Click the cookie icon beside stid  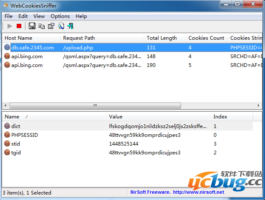[x=7, y=144]
